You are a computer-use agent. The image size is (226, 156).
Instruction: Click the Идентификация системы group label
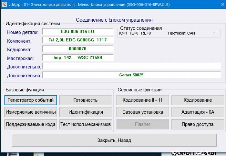33,24
